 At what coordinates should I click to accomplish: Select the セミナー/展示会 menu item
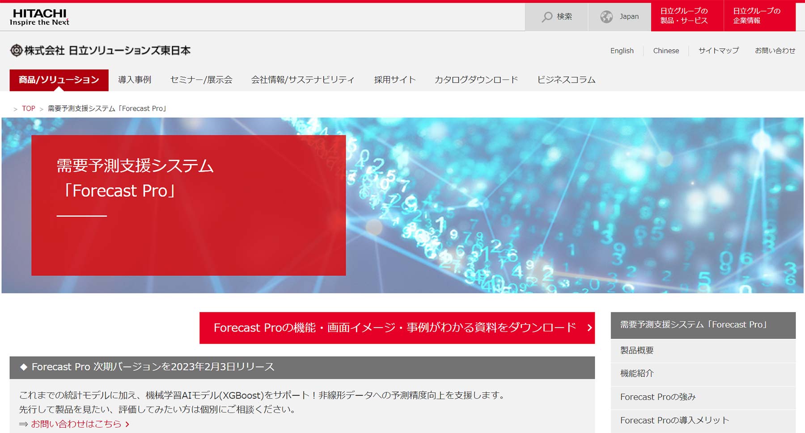pyautogui.click(x=201, y=80)
